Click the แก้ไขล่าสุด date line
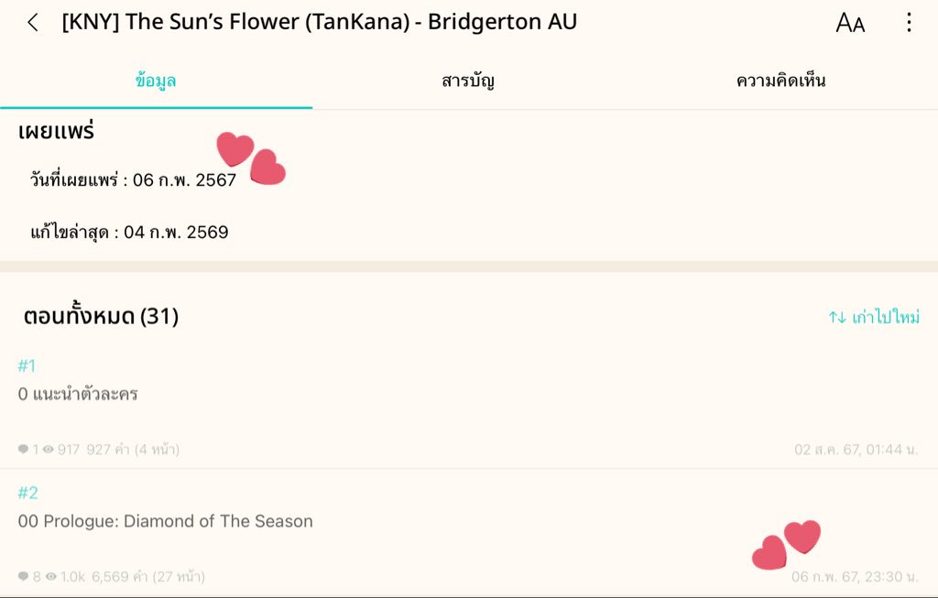Viewport: 938px width, 598px height. click(x=129, y=233)
